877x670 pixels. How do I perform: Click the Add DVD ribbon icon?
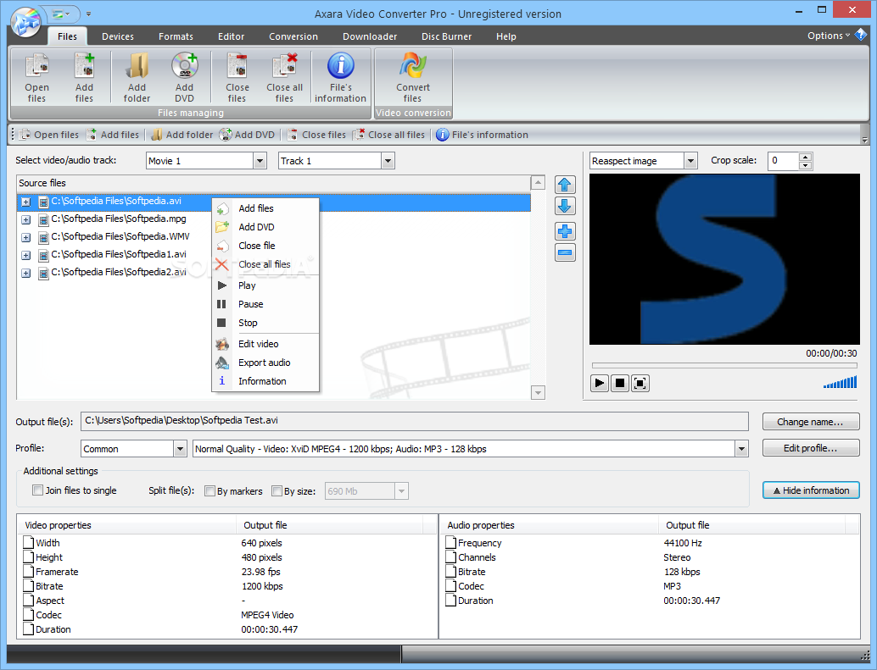(185, 77)
